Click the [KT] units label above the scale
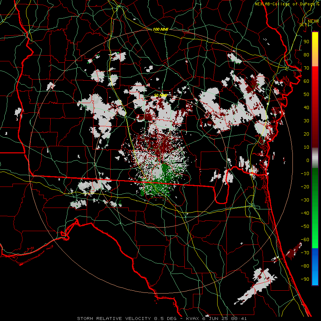The image size is (321, 321). click(305, 25)
